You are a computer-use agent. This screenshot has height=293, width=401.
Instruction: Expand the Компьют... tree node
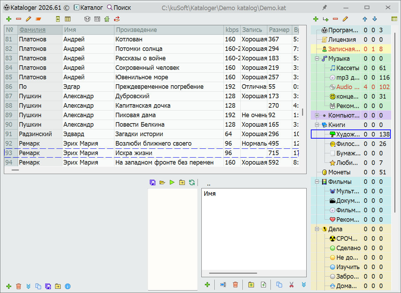point(317,115)
